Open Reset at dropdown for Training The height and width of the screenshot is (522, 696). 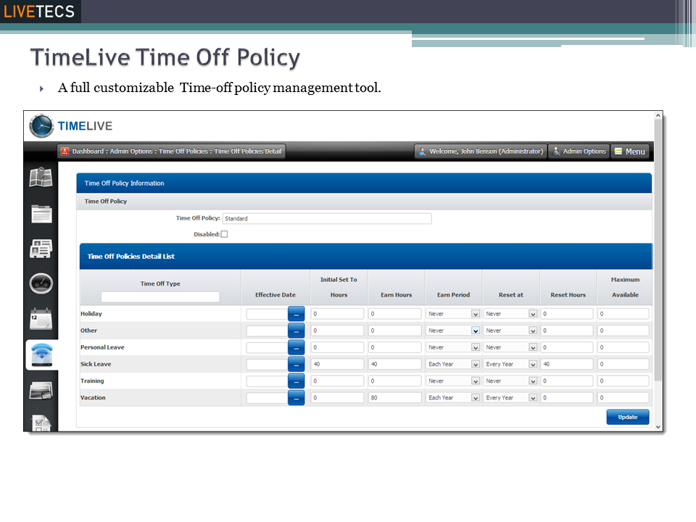click(533, 381)
